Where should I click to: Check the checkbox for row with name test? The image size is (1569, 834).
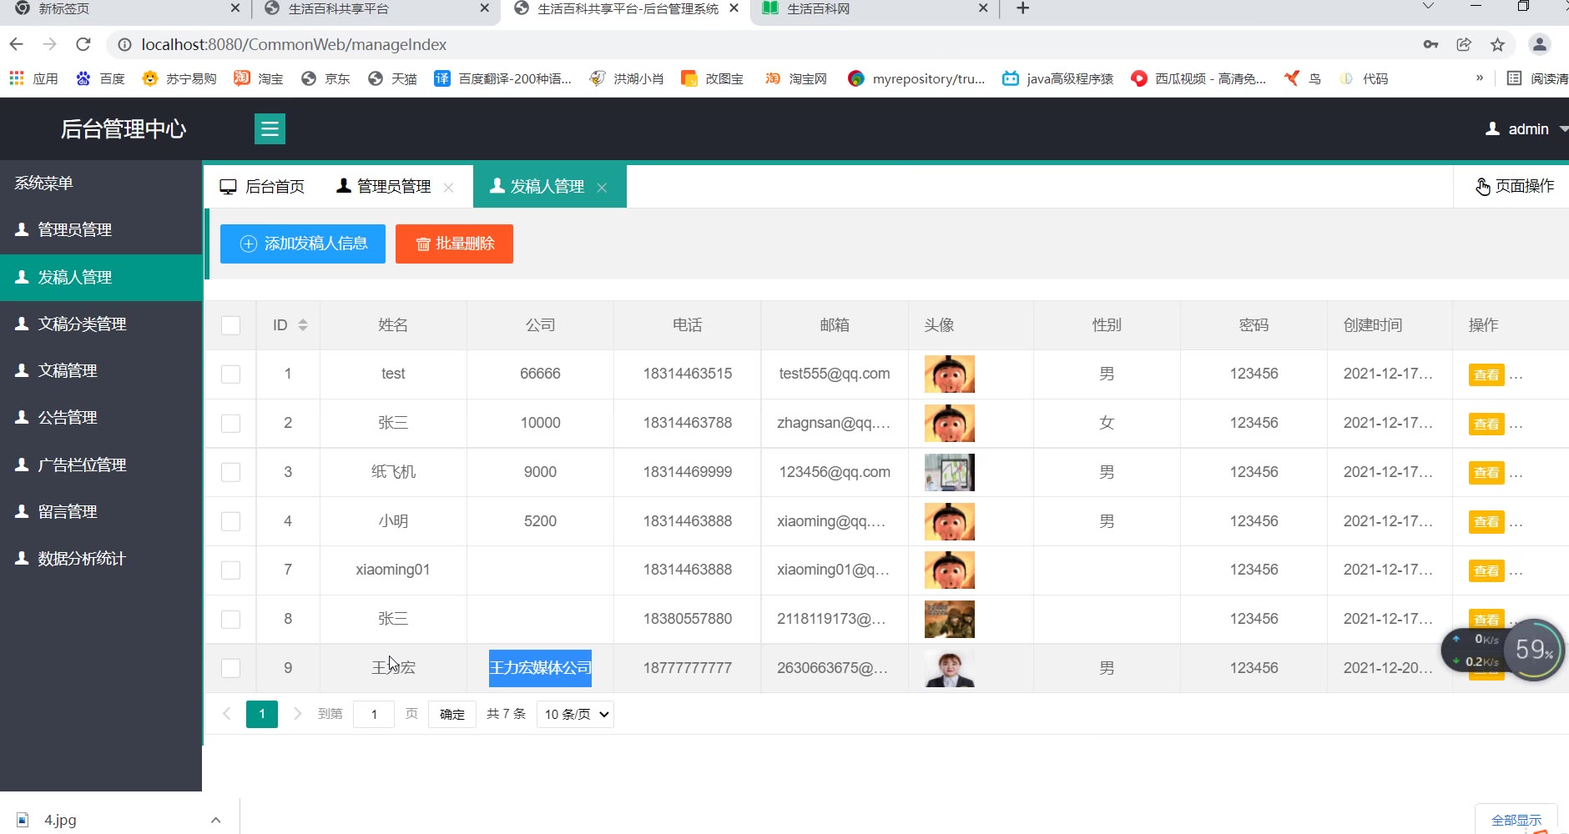coord(230,374)
